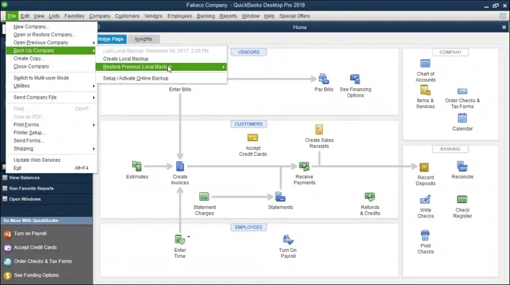This screenshot has height=285, width=510.
Task: Expand the Send Company File submenu
Action: tap(51, 97)
